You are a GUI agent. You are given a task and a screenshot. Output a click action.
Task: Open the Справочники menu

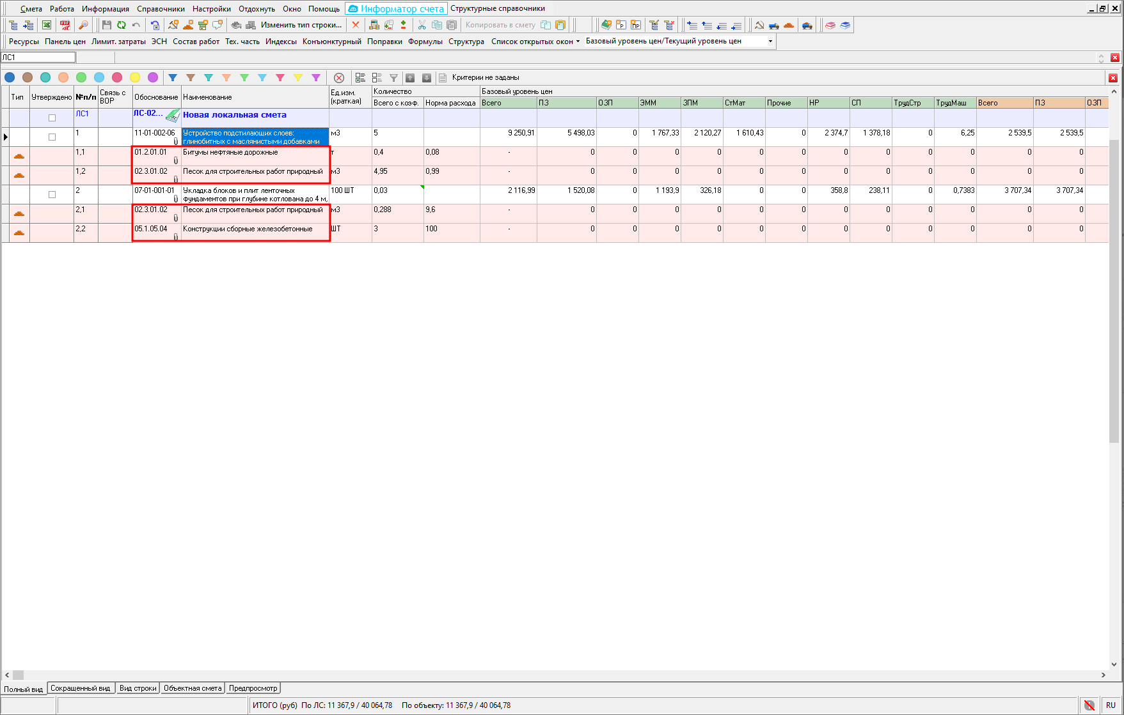(161, 9)
